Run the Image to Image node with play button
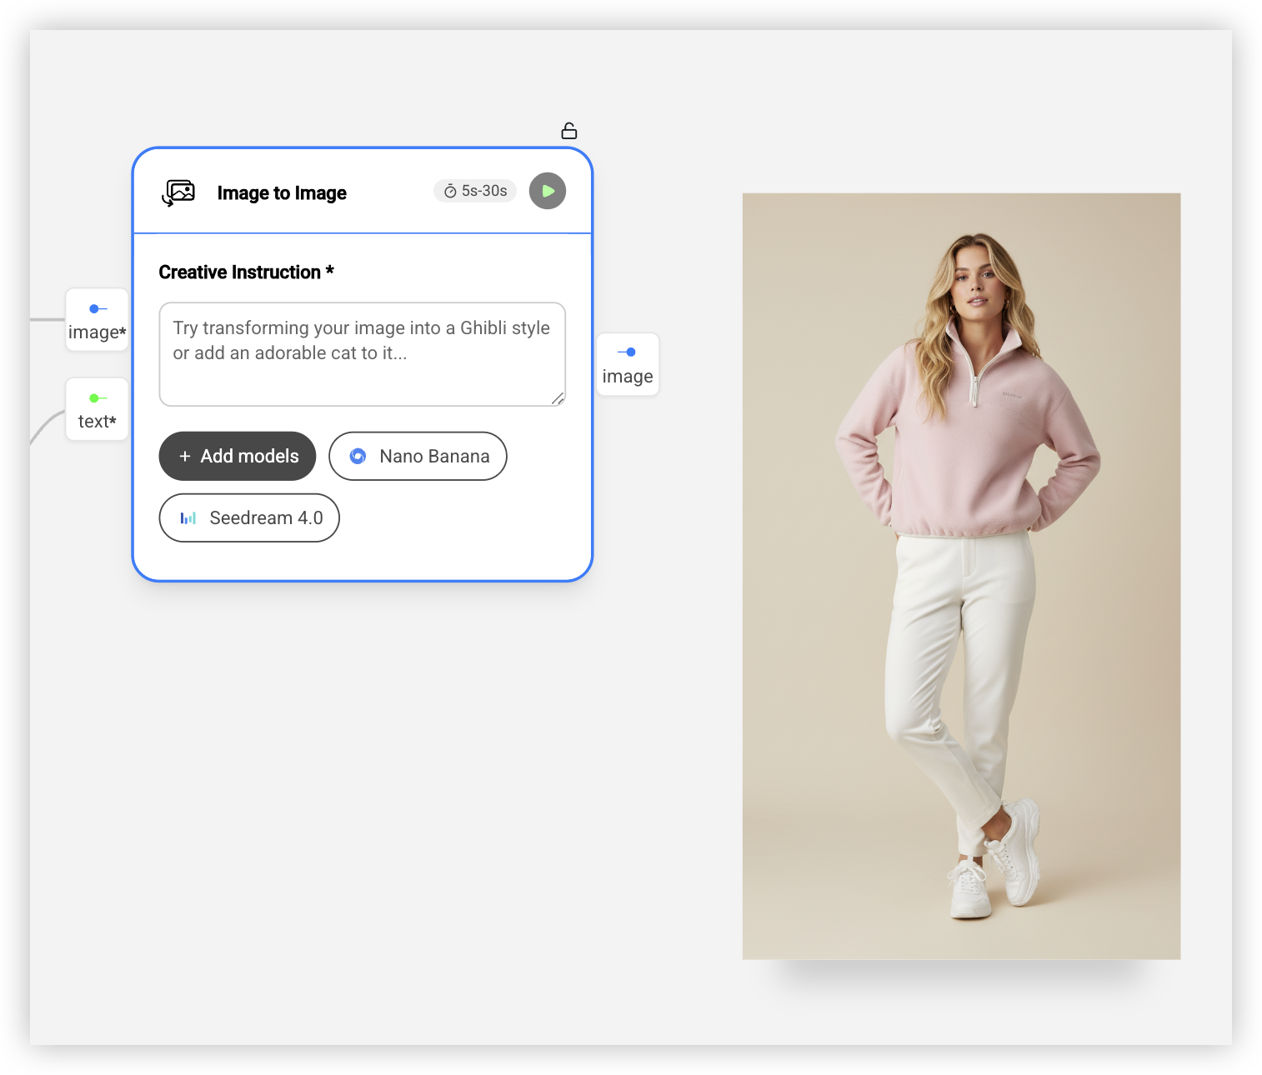 click(x=548, y=191)
